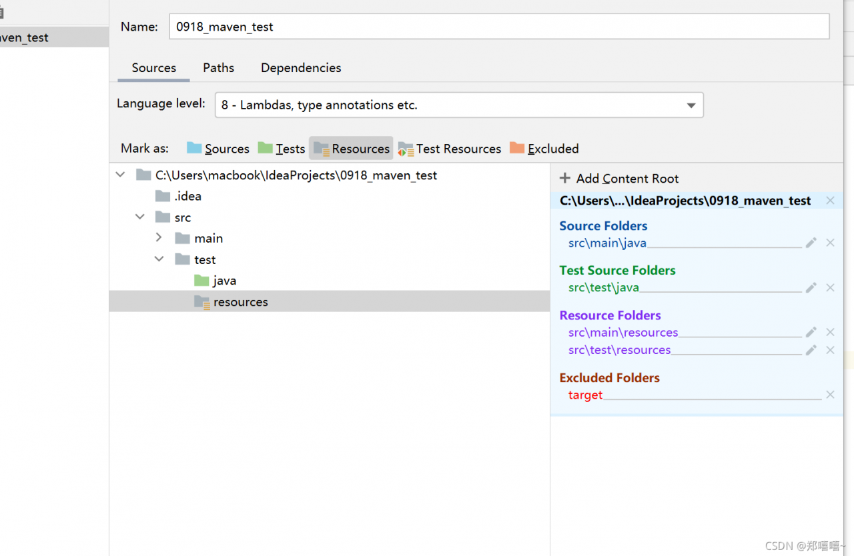Screen dimensions: 854x556
Task: Collapse the test folder node
Action: point(159,259)
